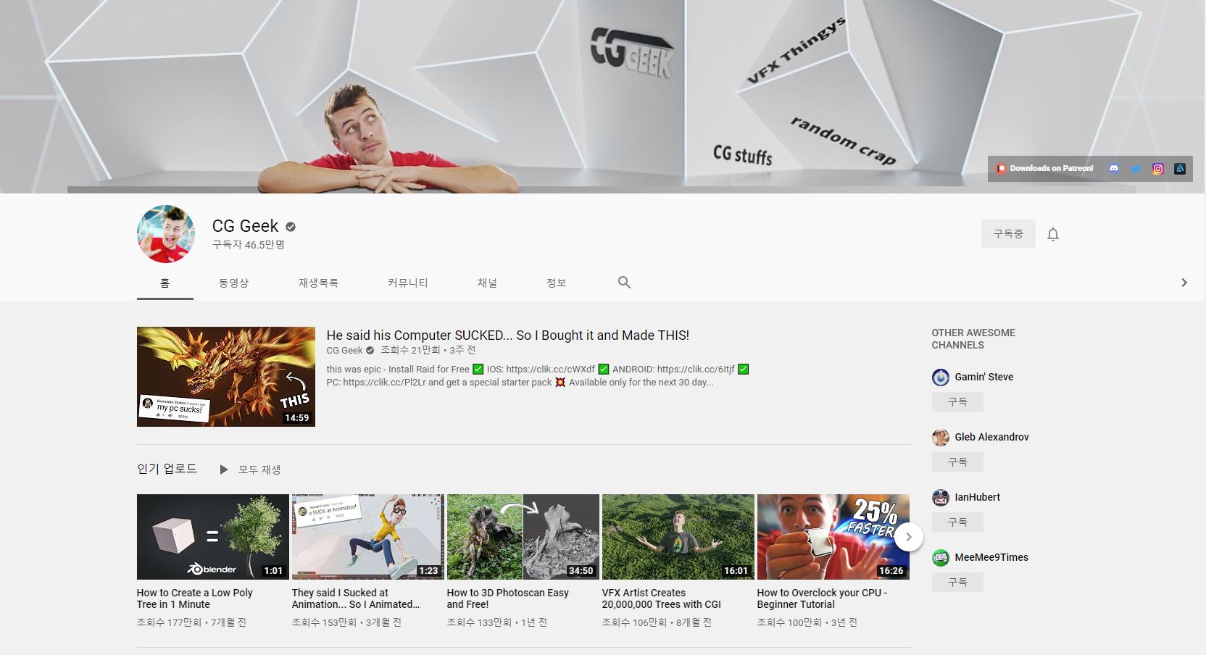Click the Patreon icon in the banner
The height and width of the screenshot is (655, 1206).
(1001, 169)
